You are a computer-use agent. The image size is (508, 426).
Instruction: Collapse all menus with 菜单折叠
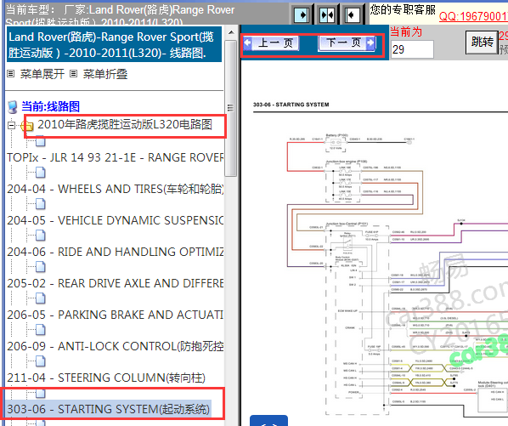(x=105, y=74)
